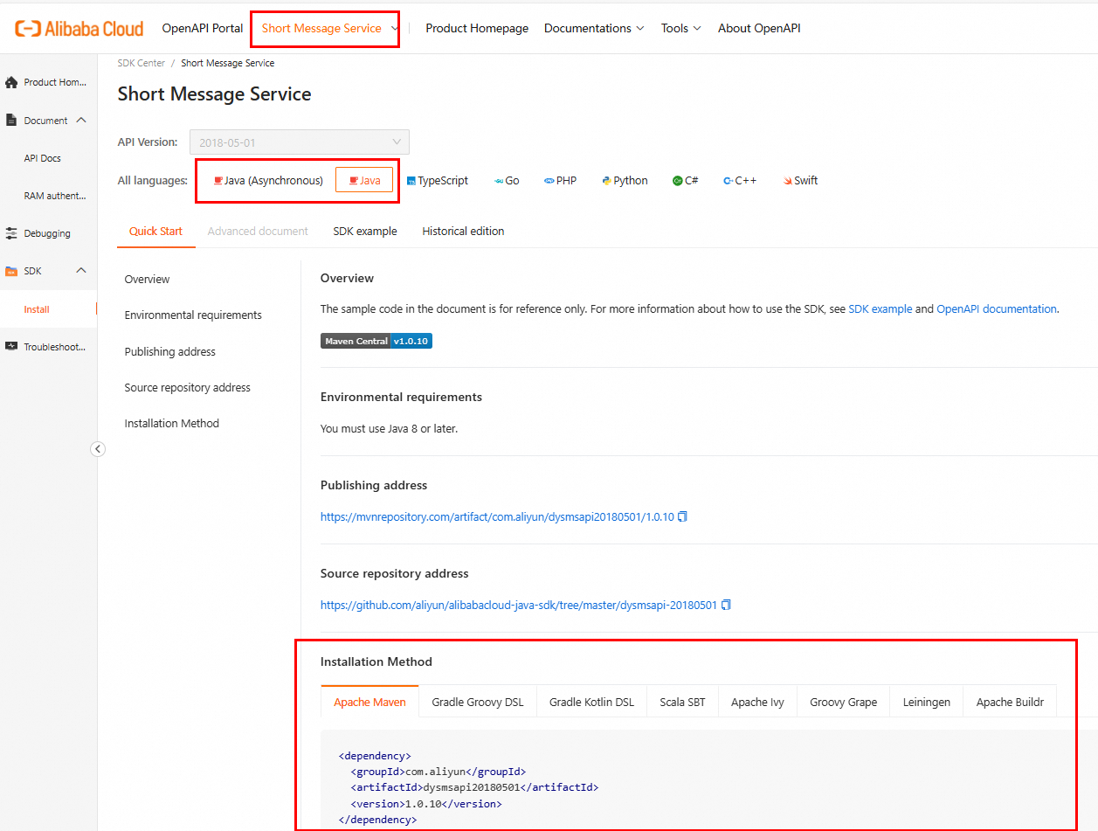The width and height of the screenshot is (1098, 831).
Task: Select the Swift language option
Action: (x=800, y=181)
